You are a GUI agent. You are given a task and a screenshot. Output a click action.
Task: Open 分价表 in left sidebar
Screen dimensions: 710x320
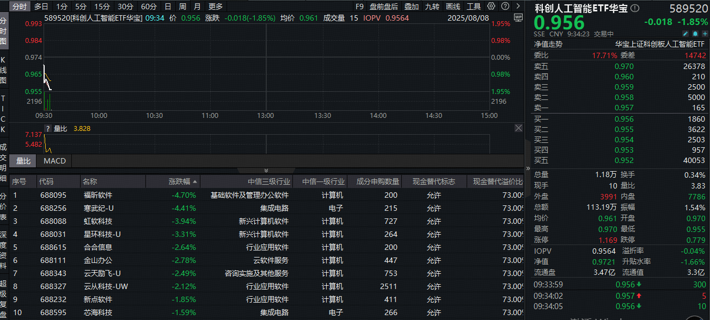coord(3,206)
